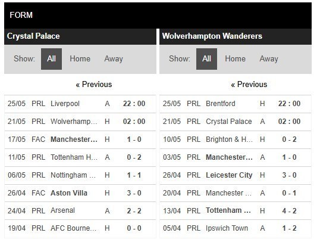Open AFC Bournemouth 0 - 0 match
Viewport: 317px width, 242px height.
[80, 228]
